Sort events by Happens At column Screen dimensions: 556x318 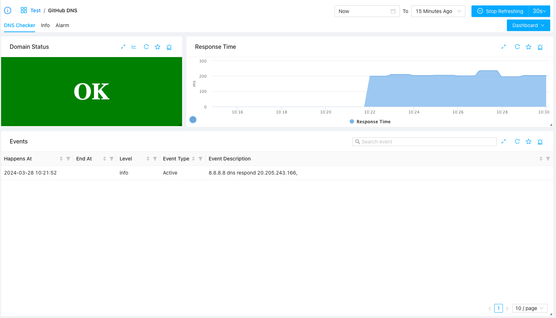click(61, 159)
